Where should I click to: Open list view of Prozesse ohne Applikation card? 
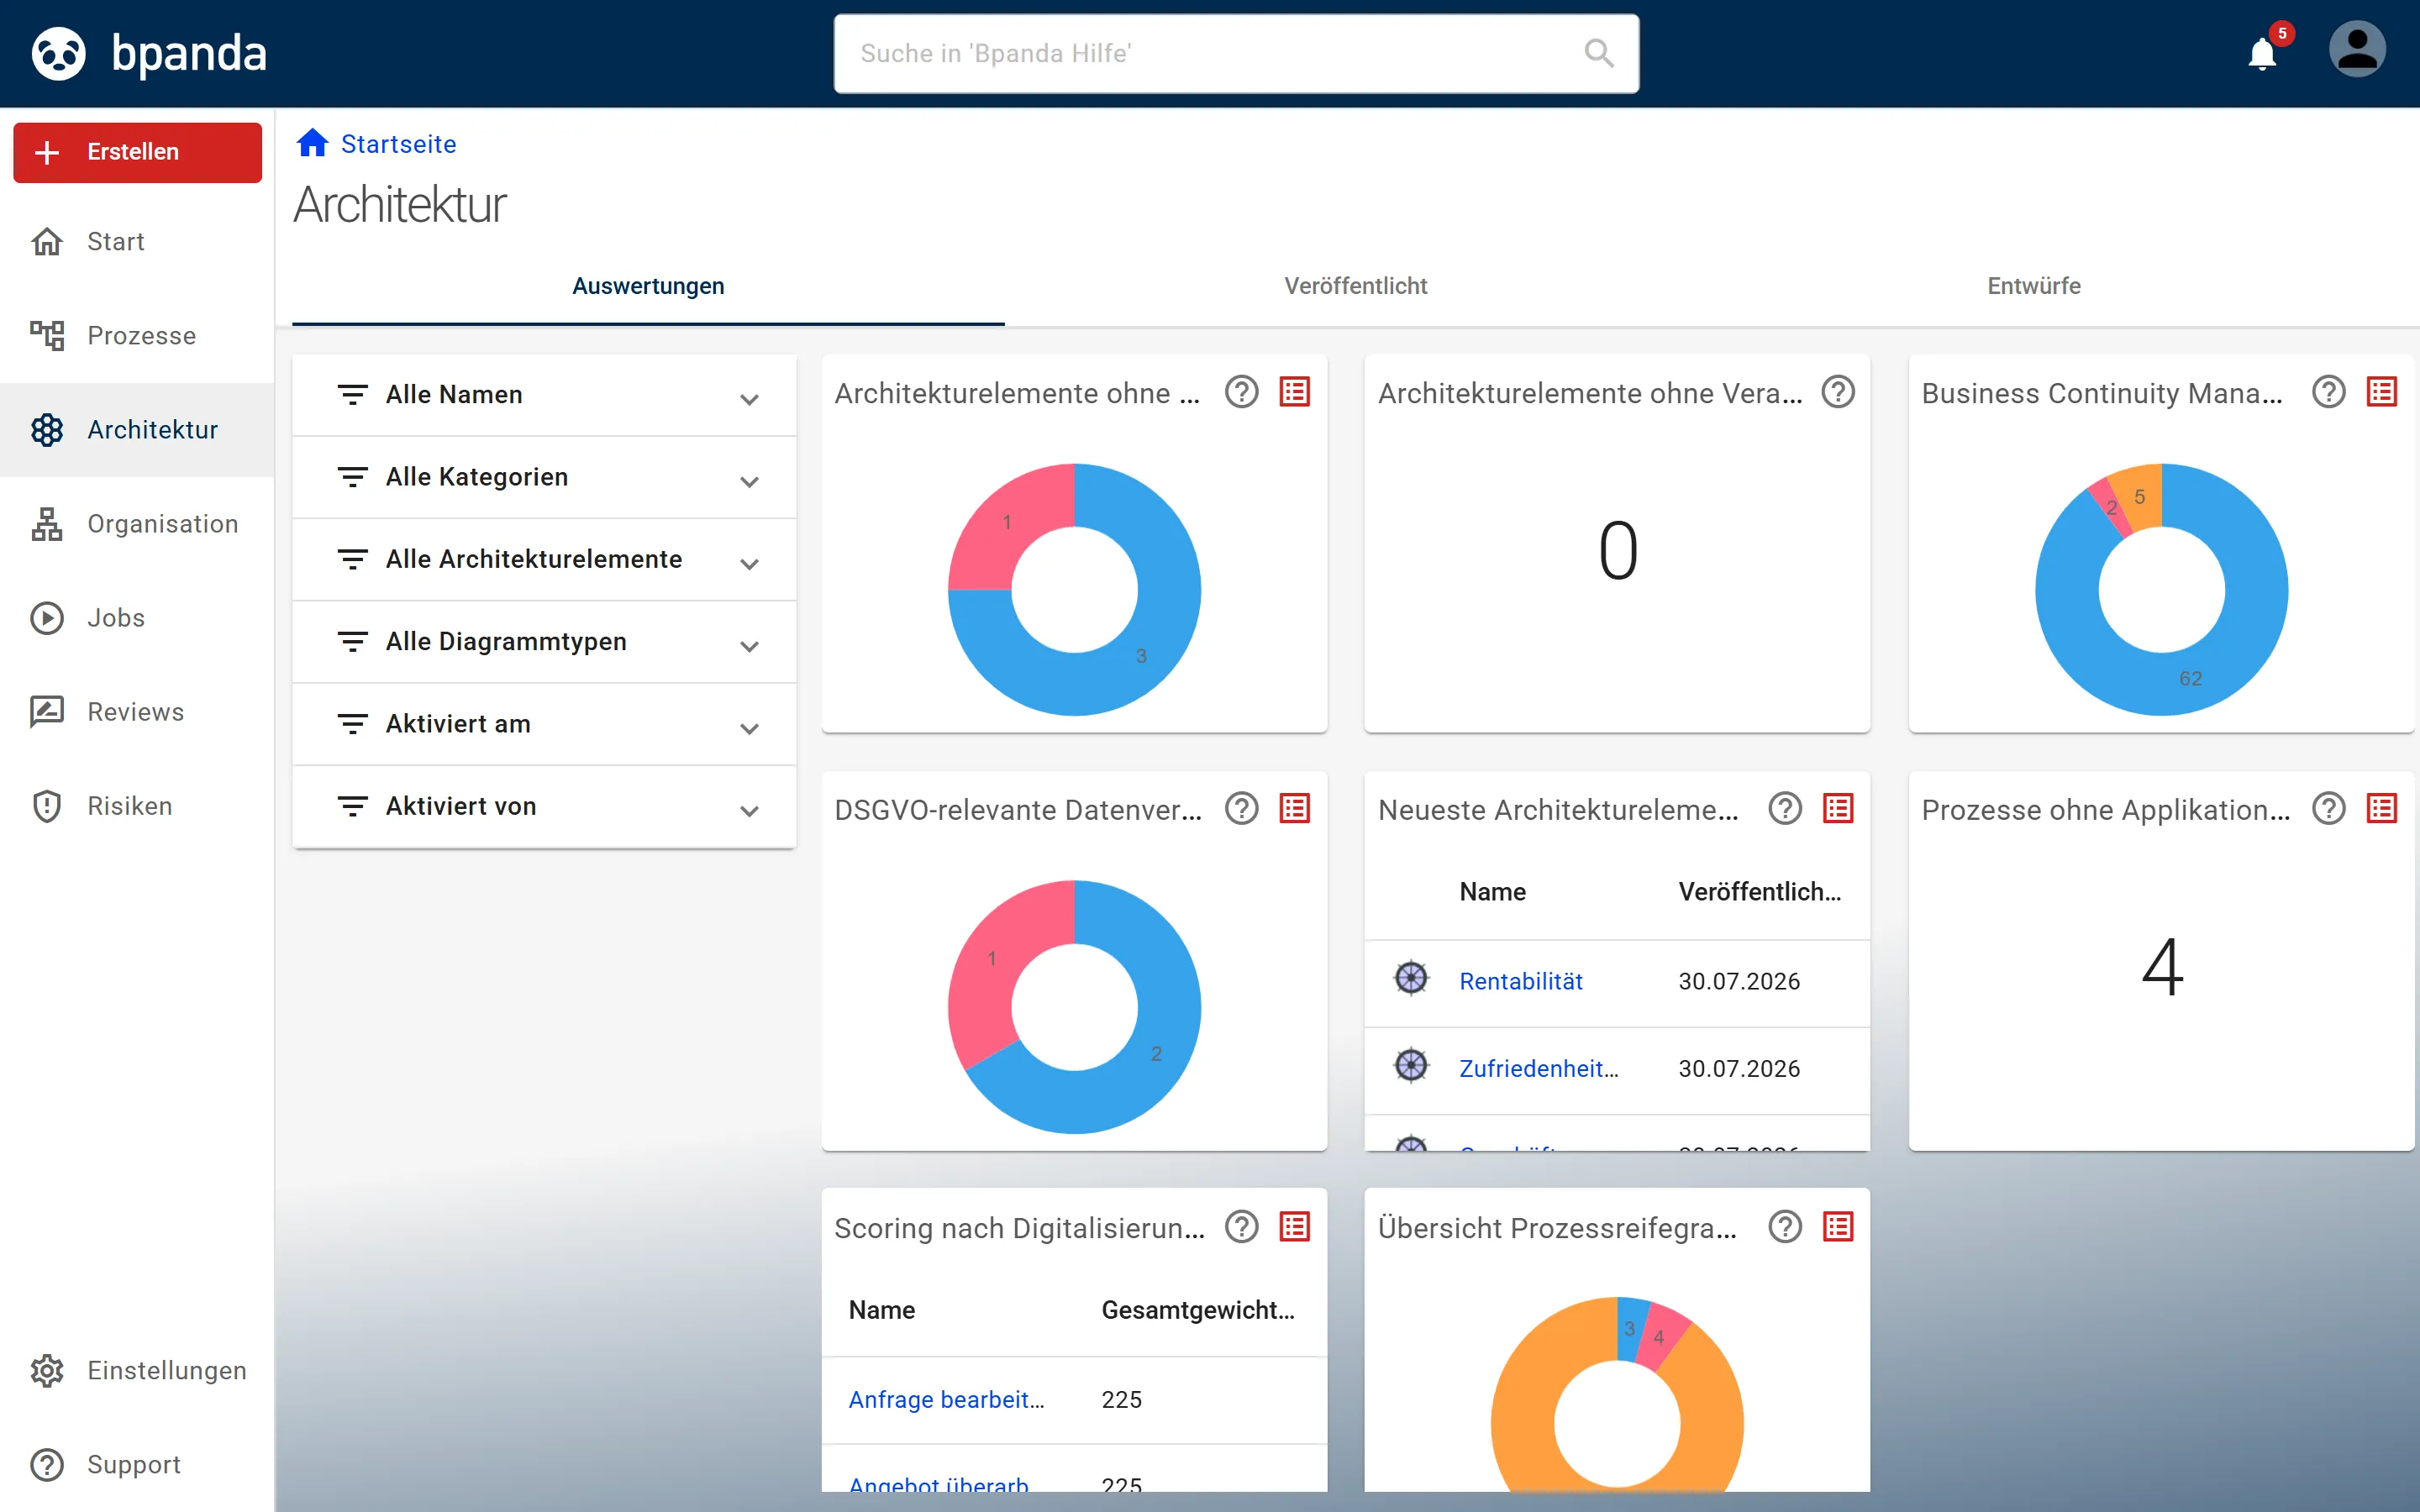[x=2382, y=808]
